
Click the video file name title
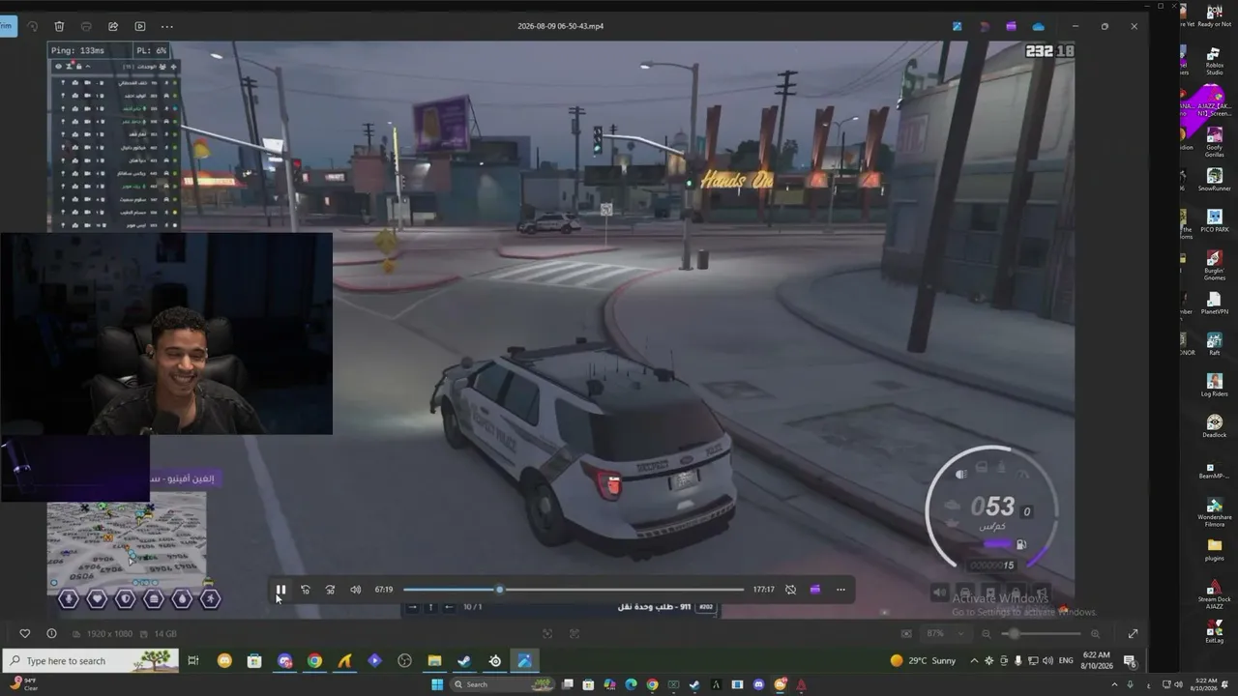tap(561, 26)
